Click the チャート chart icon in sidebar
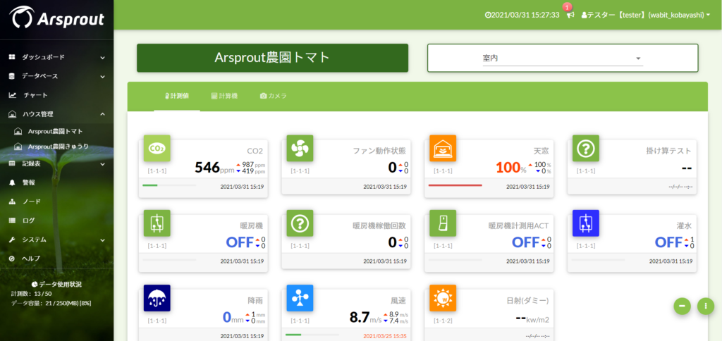Image resolution: width=722 pixels, height=341 pixels. 13,95
